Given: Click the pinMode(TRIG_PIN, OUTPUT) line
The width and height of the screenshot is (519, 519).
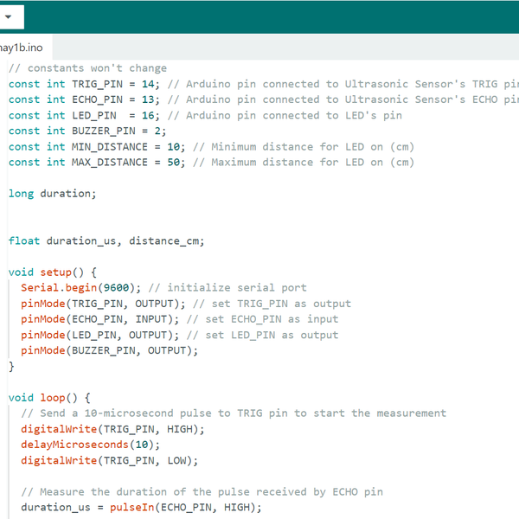Looking at the screenshot, I should tap(186, 304).
